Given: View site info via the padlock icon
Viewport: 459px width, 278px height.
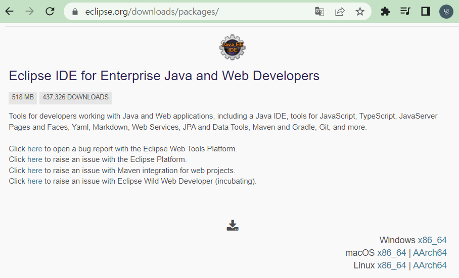Looking at the screenshot, I should (x=75, y=12).
